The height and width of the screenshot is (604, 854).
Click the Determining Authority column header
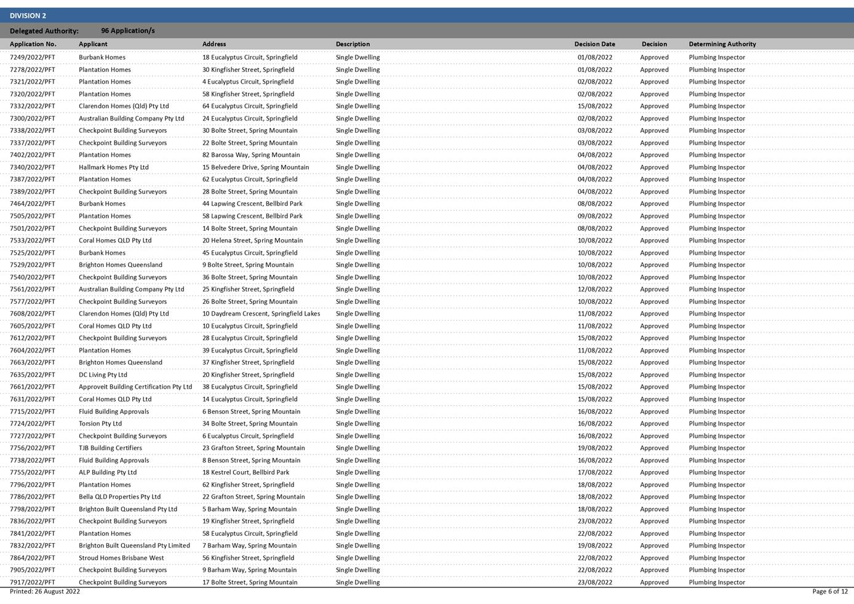click(722, 44)
